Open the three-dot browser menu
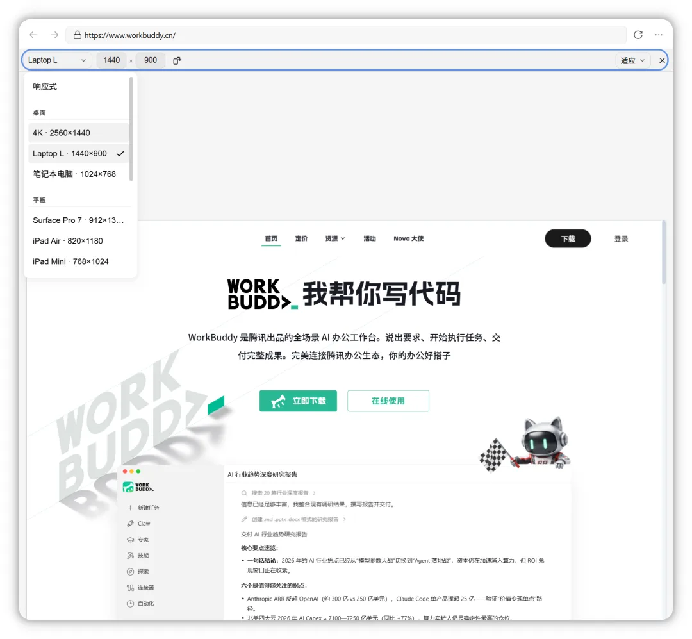This screenshot has height=639, width=692. (659, 35)
